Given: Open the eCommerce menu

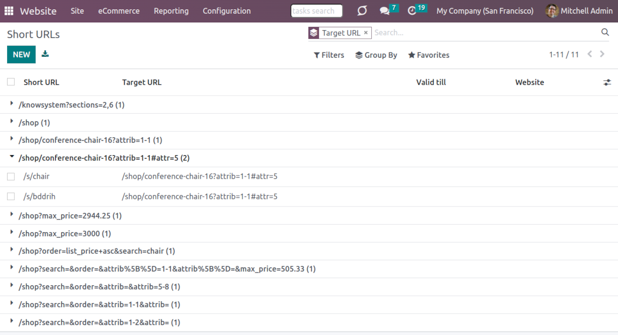Looking at the screenshot, I should click(119, 11).
